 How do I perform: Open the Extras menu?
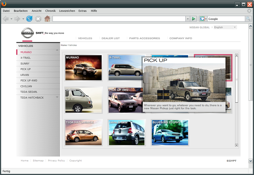pyautogui.click(x=82, y=11)
